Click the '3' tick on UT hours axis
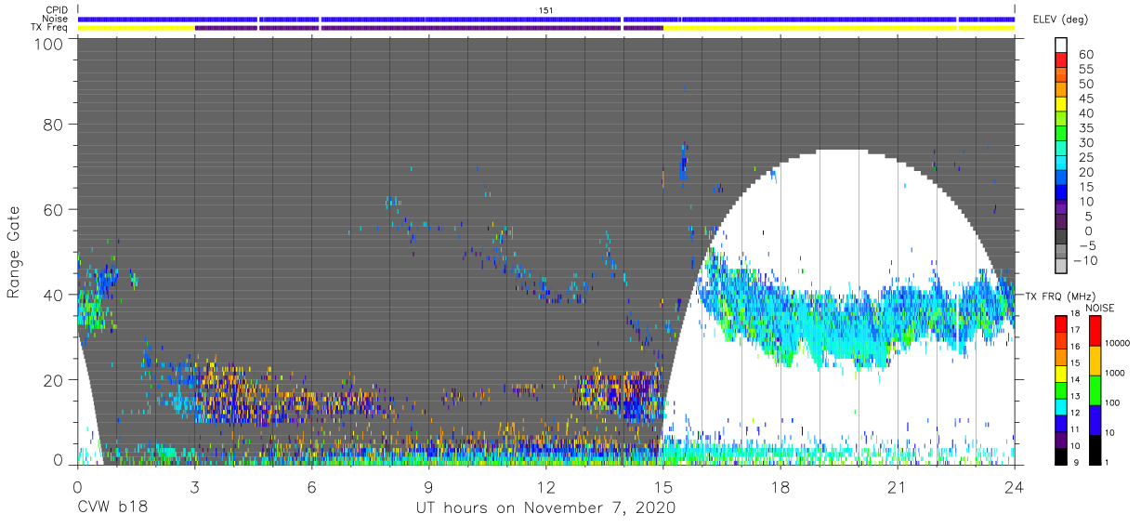The image size is (1141, 527). coord(194,485)
